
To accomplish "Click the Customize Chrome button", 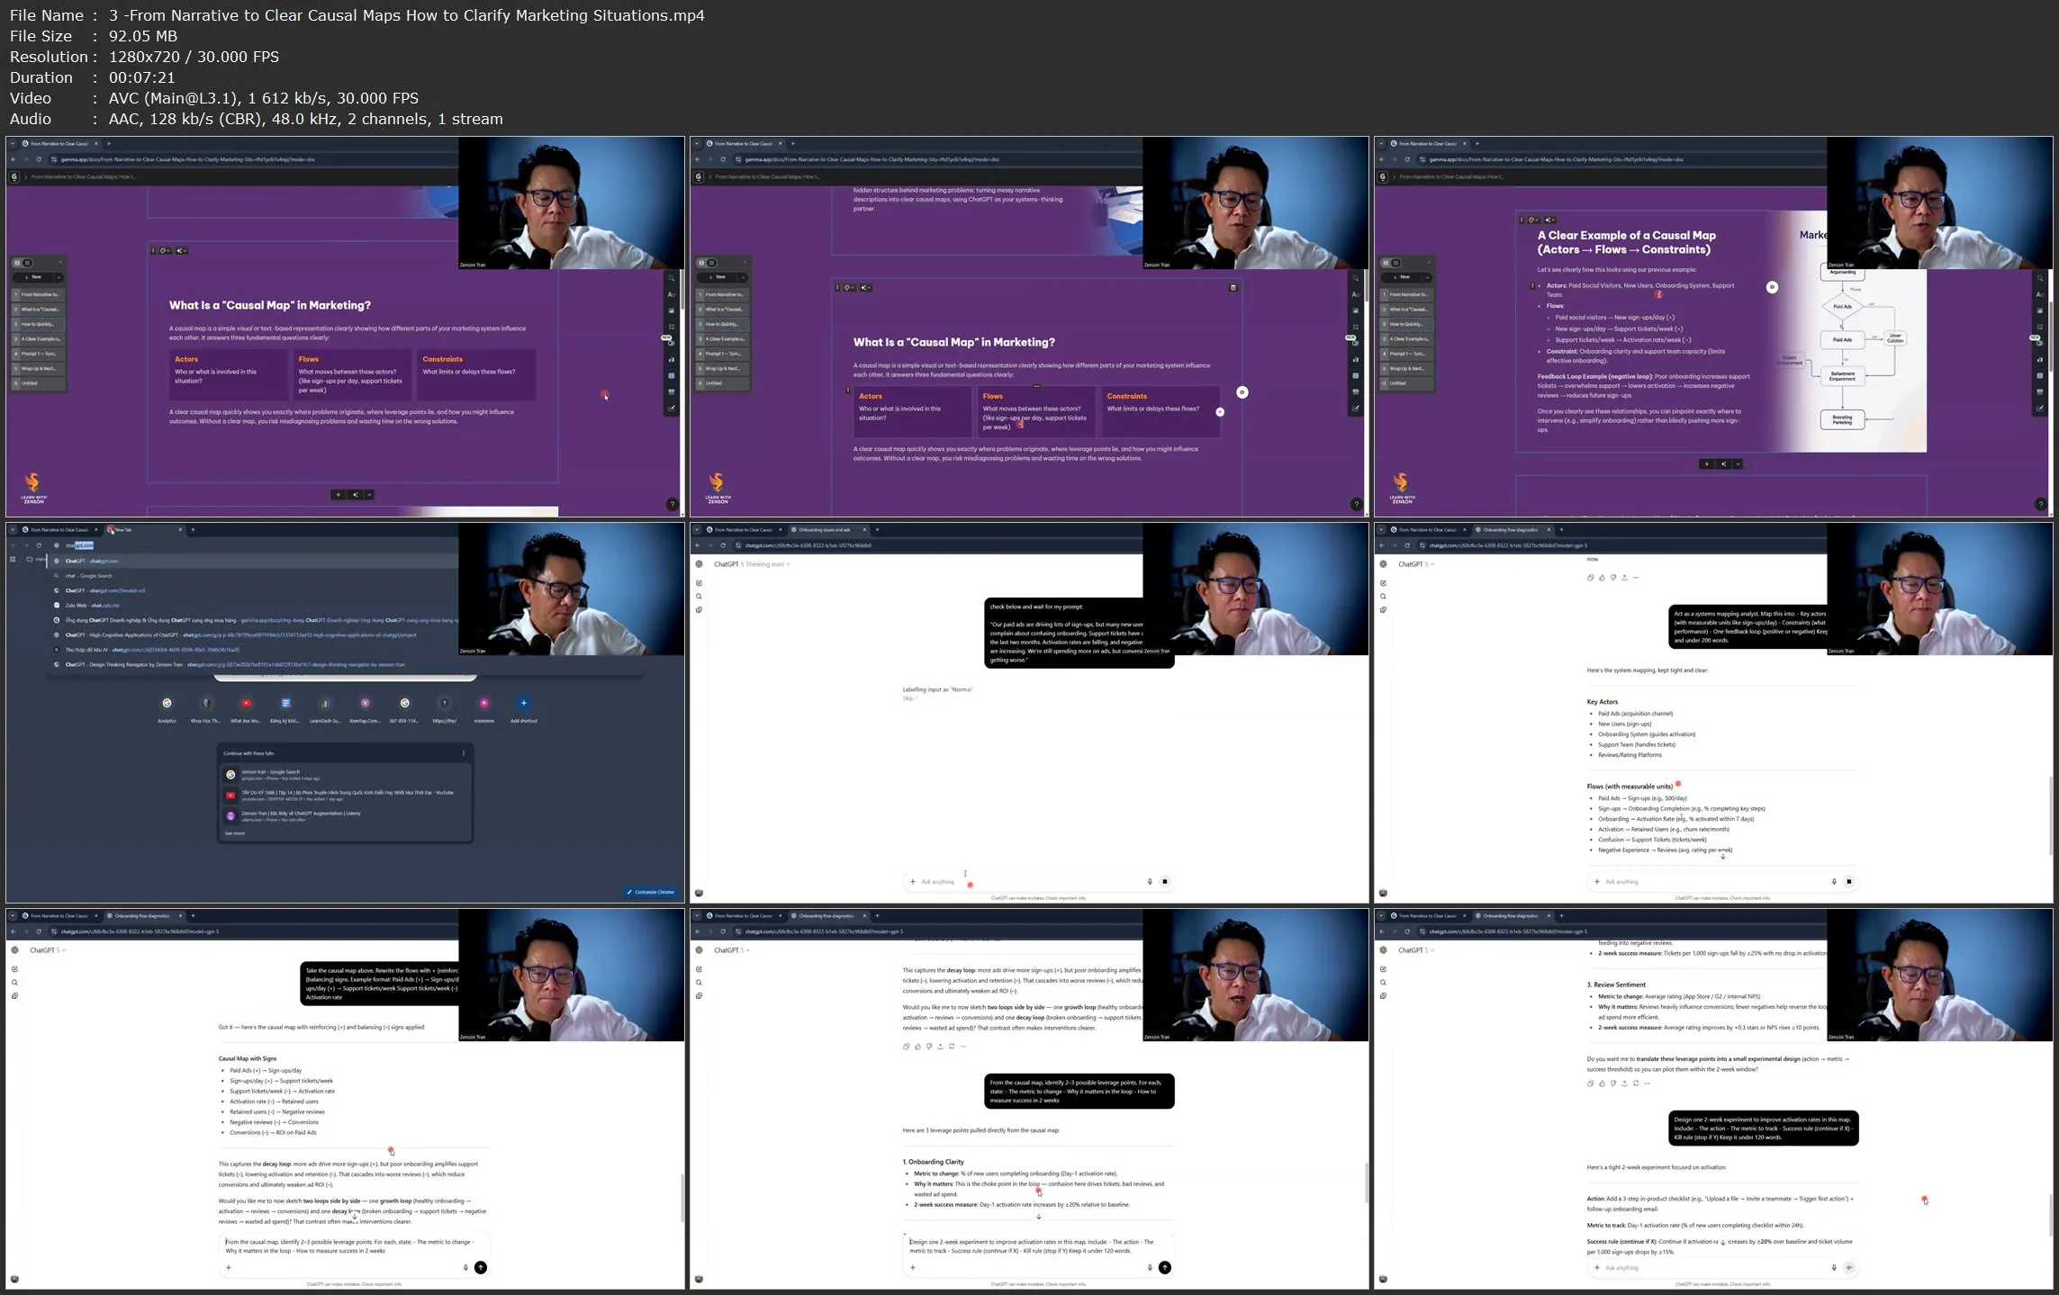I will [x=650, y=892].
